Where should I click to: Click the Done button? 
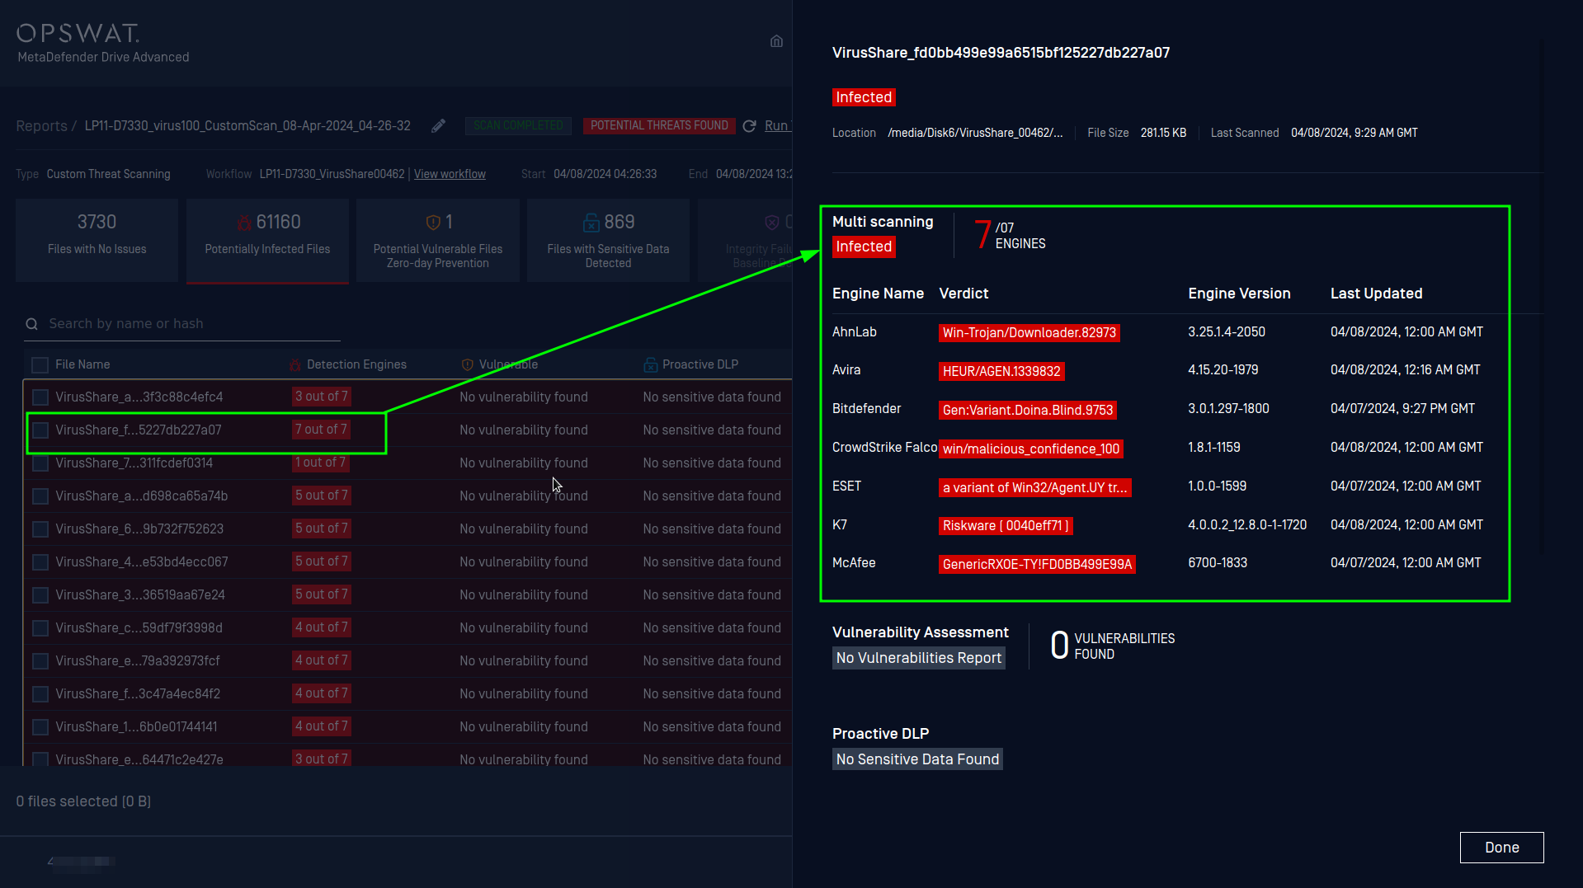[x=1501, y=848]
